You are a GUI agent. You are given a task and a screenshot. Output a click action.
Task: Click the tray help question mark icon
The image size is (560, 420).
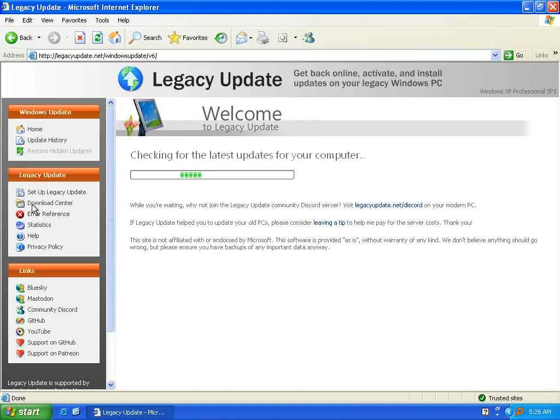point(485,412)
